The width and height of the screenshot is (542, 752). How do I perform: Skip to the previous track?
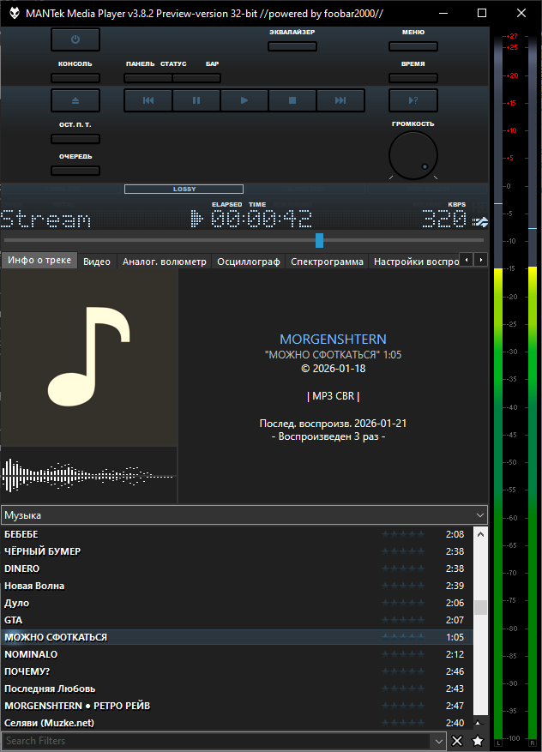click(148, 100)
